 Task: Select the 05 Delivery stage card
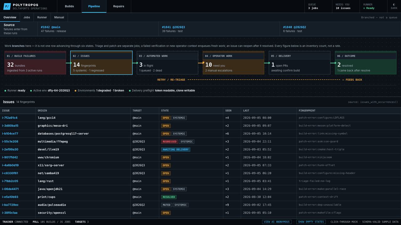pyautogui.click(x=299, y=63)
